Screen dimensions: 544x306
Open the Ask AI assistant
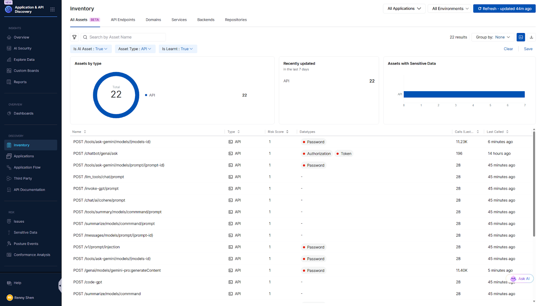520,279
